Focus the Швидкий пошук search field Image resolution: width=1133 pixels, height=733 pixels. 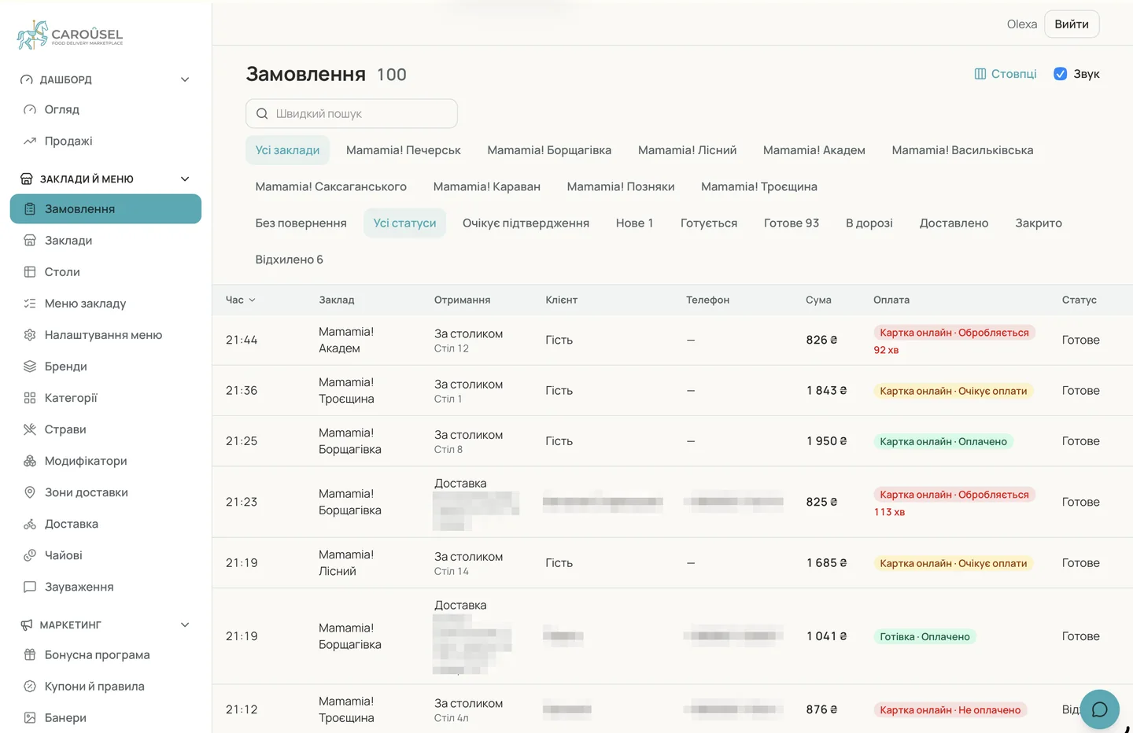(x=352, y=114)
